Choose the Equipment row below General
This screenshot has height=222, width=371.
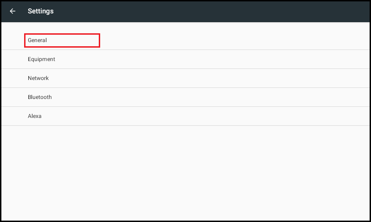pos(185,59)
